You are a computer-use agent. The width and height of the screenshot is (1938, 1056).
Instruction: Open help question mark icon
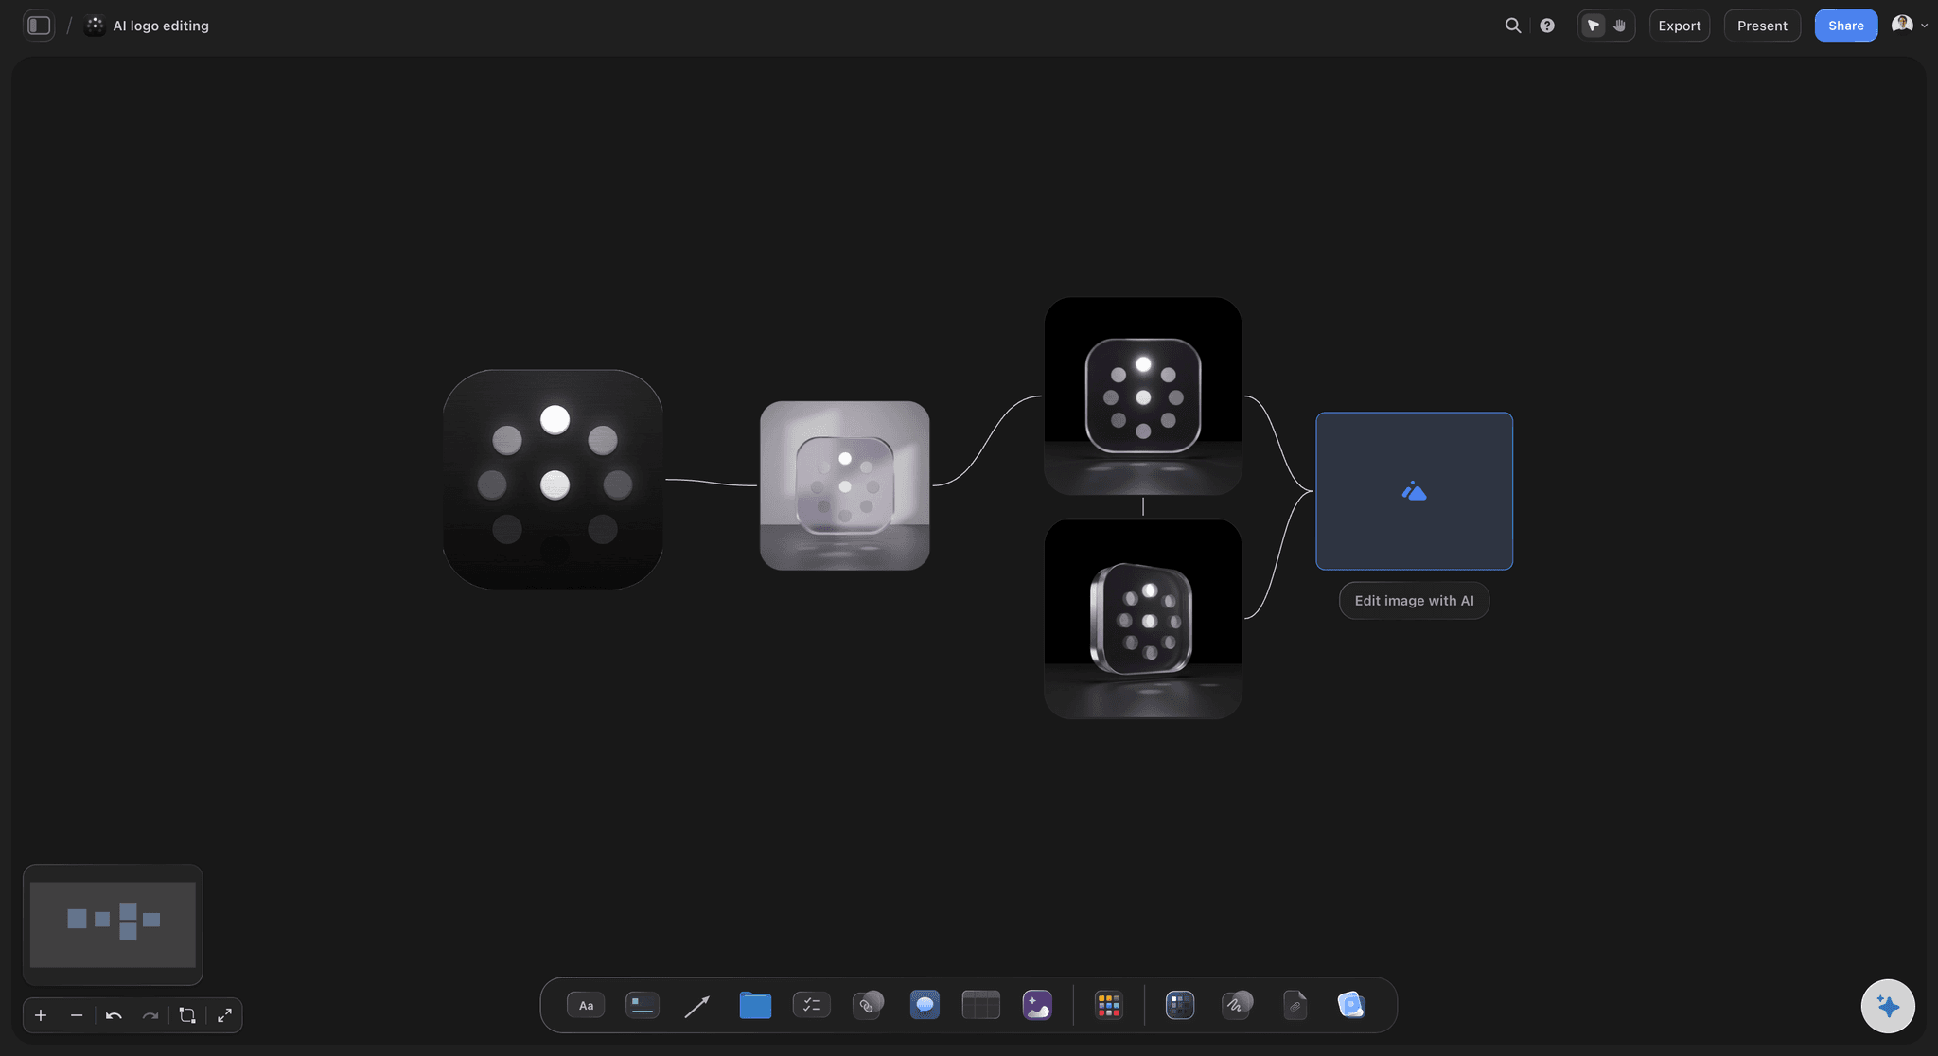(1547, 26)
